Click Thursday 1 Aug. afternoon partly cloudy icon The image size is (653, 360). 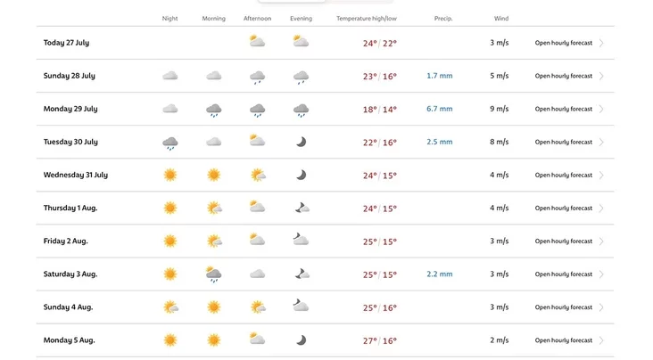pyautogui.click(x=257, y=208)
